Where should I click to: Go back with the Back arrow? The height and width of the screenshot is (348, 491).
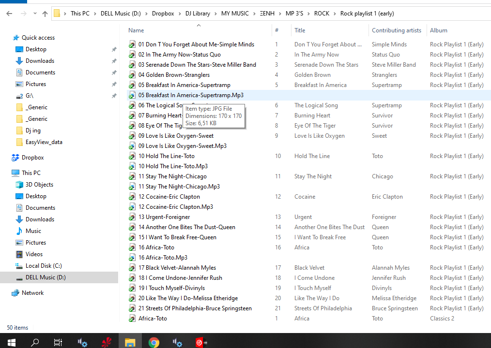coord(9,14)
